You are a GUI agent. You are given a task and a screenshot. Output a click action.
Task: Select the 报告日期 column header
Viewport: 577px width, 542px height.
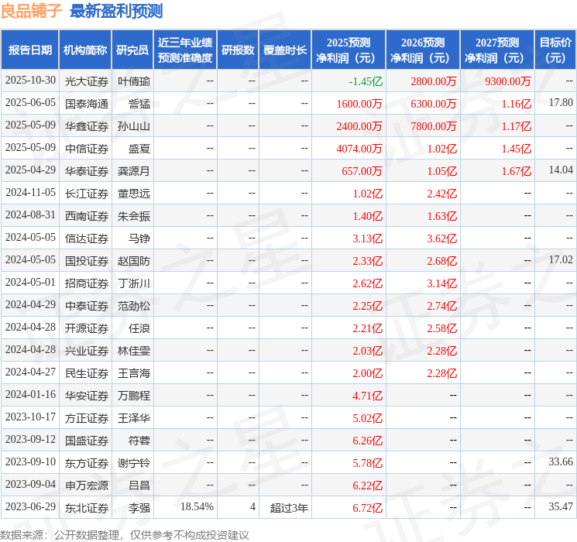click(x=29, y=50)
